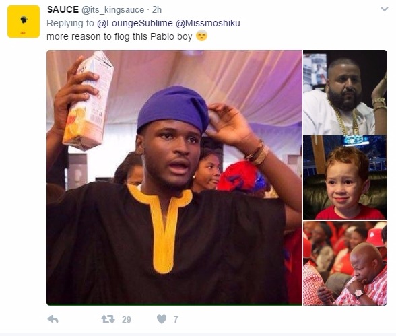Open SAUCE's yellow profile avatar
Viewport: 396px width, 336px height.
[24, 22]
